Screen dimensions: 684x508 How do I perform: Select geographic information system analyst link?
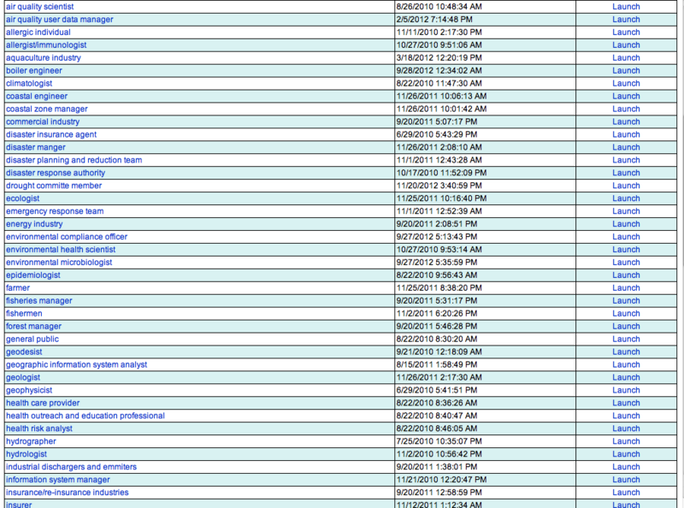click(76, 364)
